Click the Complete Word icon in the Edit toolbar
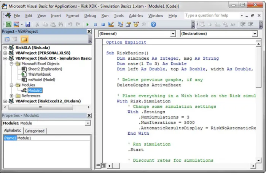 click(233, 24)
